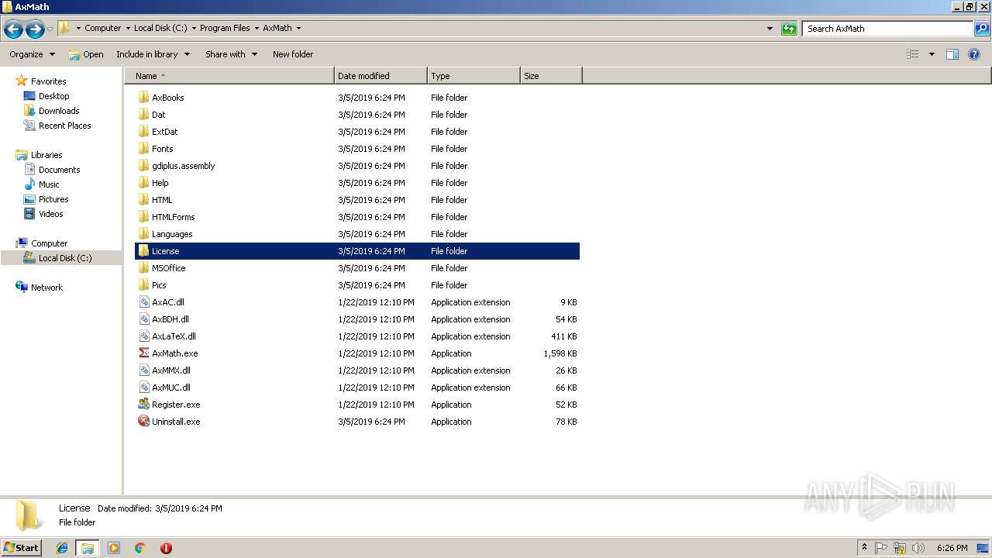
Task: Open the Include in library dropdown
Action: click(153, 54)
